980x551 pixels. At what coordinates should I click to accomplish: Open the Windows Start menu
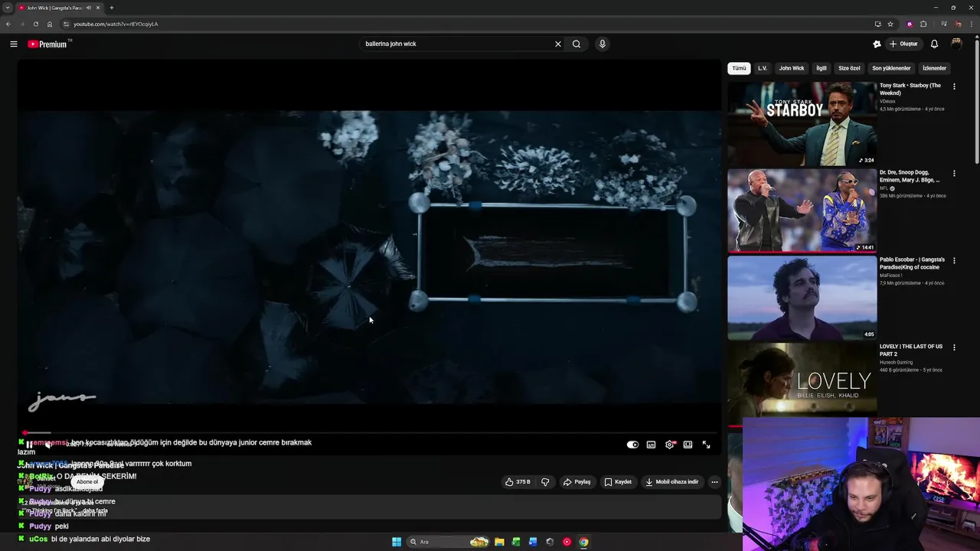click(x=397, y=542)
